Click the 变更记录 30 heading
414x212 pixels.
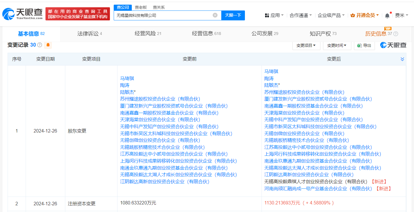(x=21, y=45)
